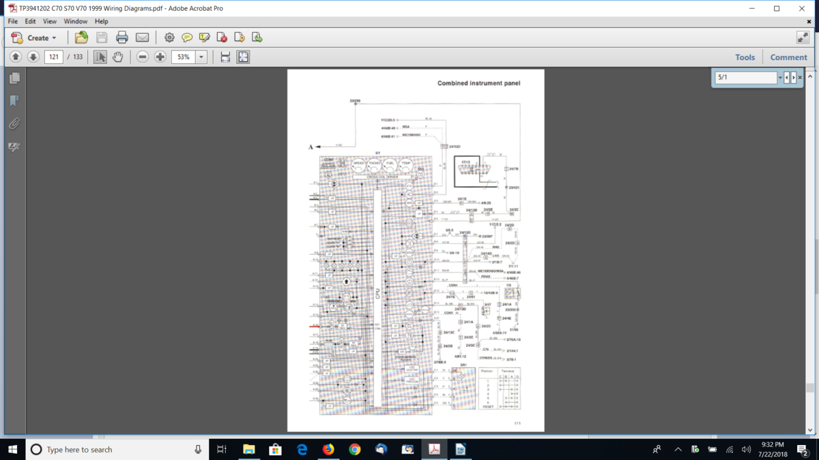Click the email envelope toolbar icon
The height and width of the screenshot is (460, 819).
(142, 37)
